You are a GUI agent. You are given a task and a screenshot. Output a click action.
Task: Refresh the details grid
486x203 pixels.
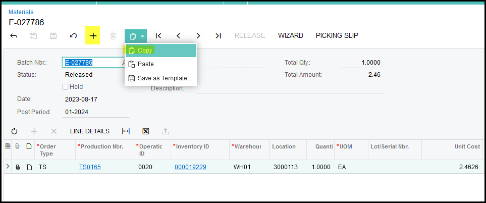pyautogui.click(x=14, y=131)
